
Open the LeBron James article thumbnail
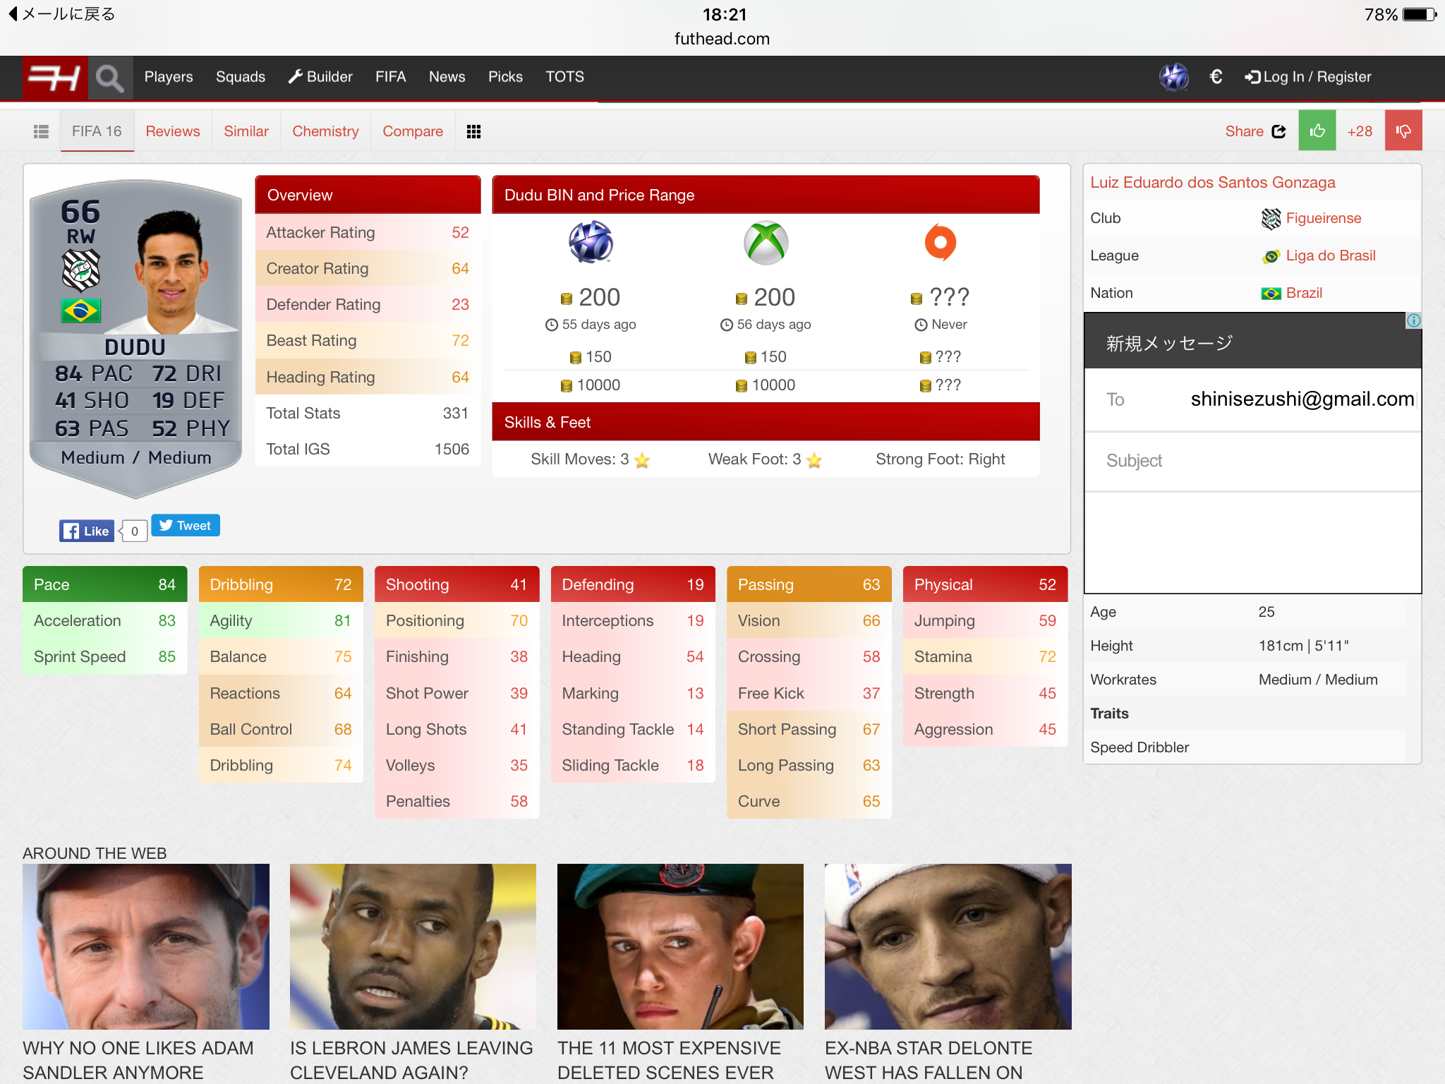click(413, 946)
